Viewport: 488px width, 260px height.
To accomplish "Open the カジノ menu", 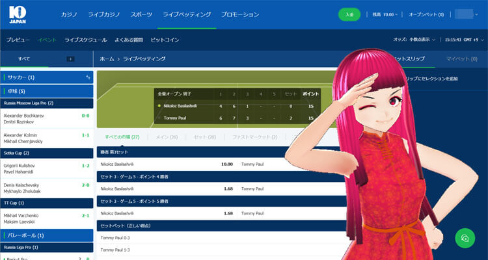I will pos(69,14).
